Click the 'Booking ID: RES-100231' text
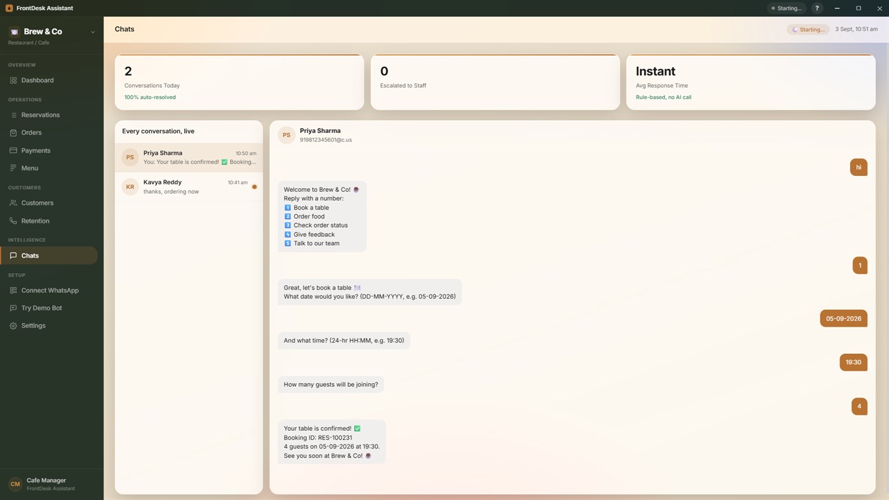The width and height of the screenshot is (889, 500). coord(318,438)
